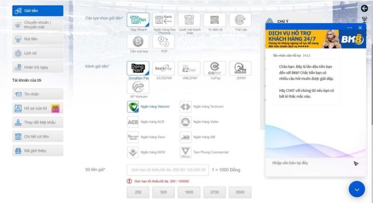Send the chat message arrow icon
The image size is (373, 203).
356,163
